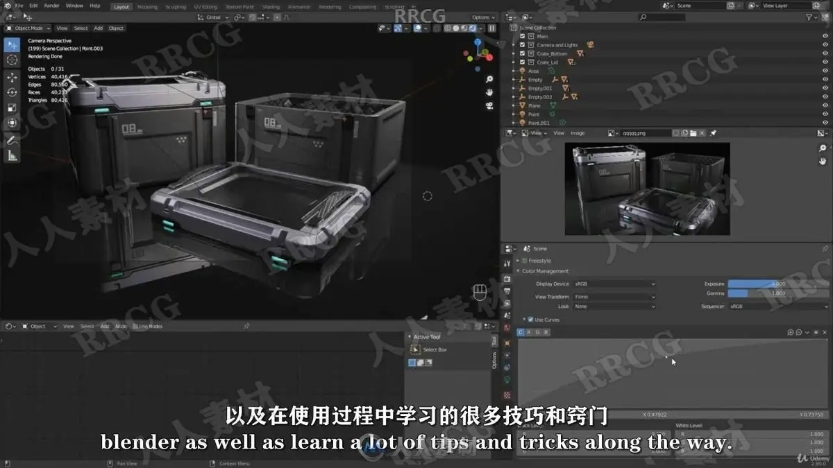Image resolution: width=833 pixels, height=468 pixels.
Task: Open the Display Device sRGB dropdown
Action: (614, 284)
